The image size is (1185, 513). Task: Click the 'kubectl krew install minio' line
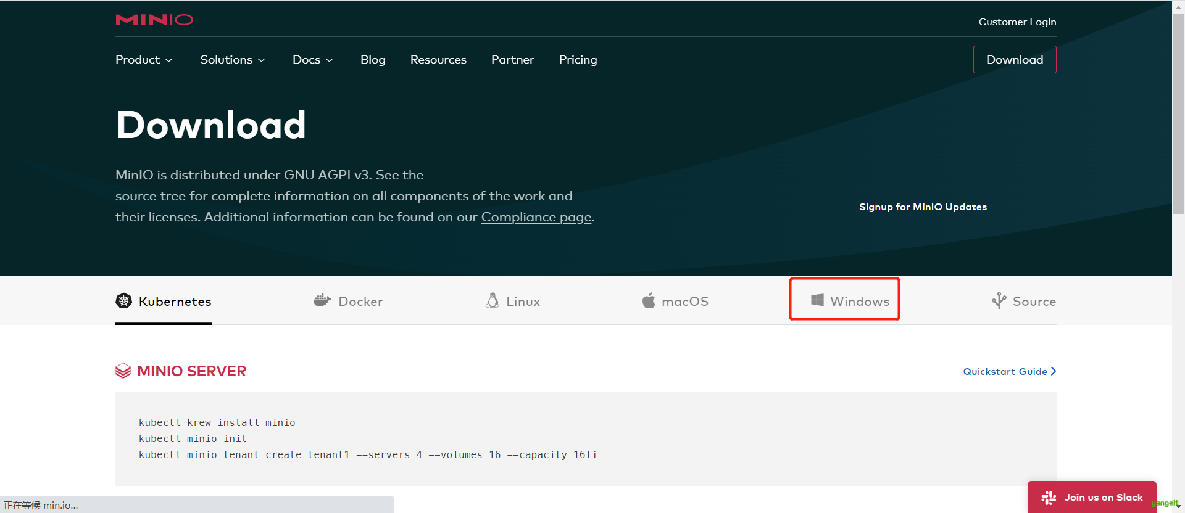click(x=217, y=422)
